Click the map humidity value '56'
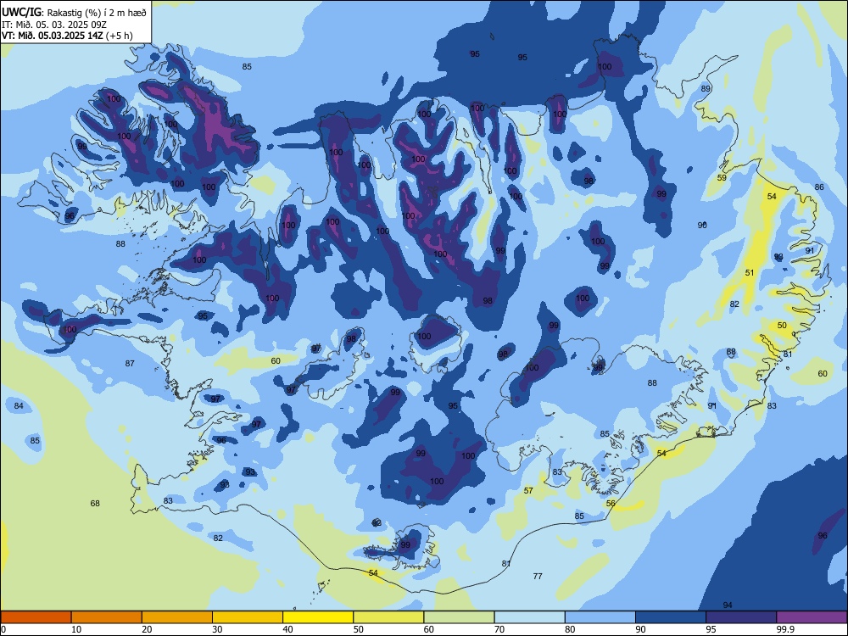 [611, 503]
